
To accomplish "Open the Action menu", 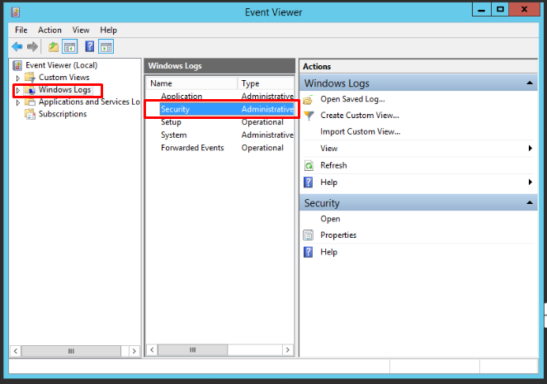I will [50, 30].
